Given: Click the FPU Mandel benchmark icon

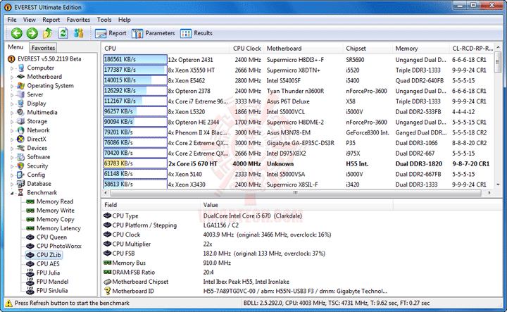Looking at the screenshot, I should pyautogui.click(x=30, y=281).
